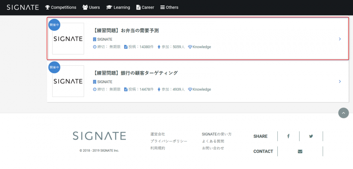Click the SIGNATE logo in the navbar
This screenshot has height=169, width=353.
click(x=23, y=7)
